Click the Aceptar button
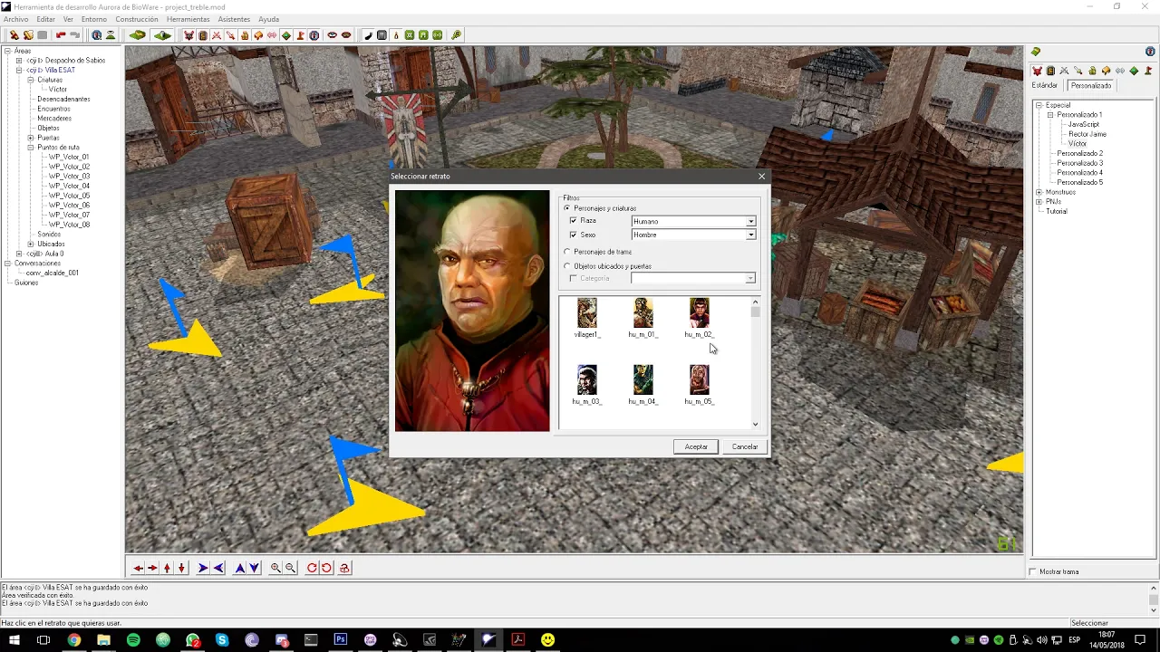The height and width of the screenshot is (652, 1160). pos(696,446)
